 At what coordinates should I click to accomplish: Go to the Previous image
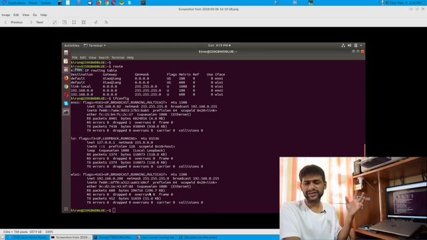pos(13,22)
